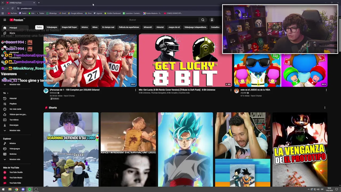341x192 pixels.
Task: Open MrBeast channel avatar
Action: [46, 91]
